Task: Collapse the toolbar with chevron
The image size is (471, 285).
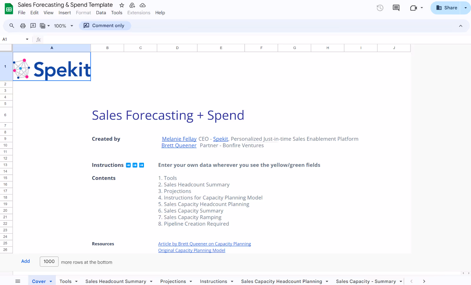Action: point(460,26)
